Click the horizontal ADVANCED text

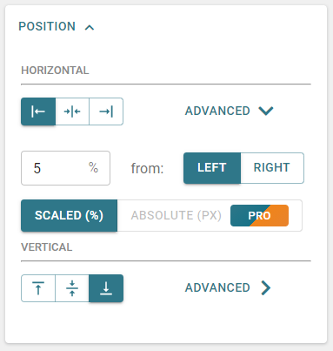[217, 111]
